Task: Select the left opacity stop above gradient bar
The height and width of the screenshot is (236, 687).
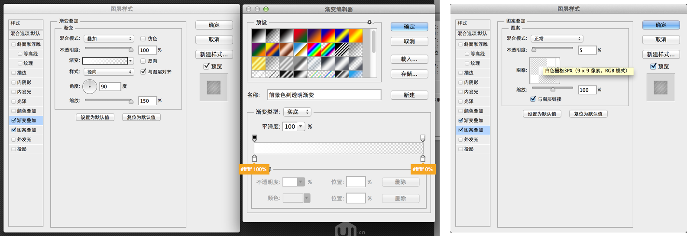Action: (x=254, y=138)
